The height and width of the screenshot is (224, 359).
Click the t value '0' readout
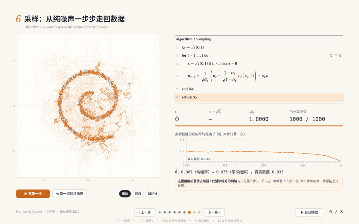(x=177, y=119)
